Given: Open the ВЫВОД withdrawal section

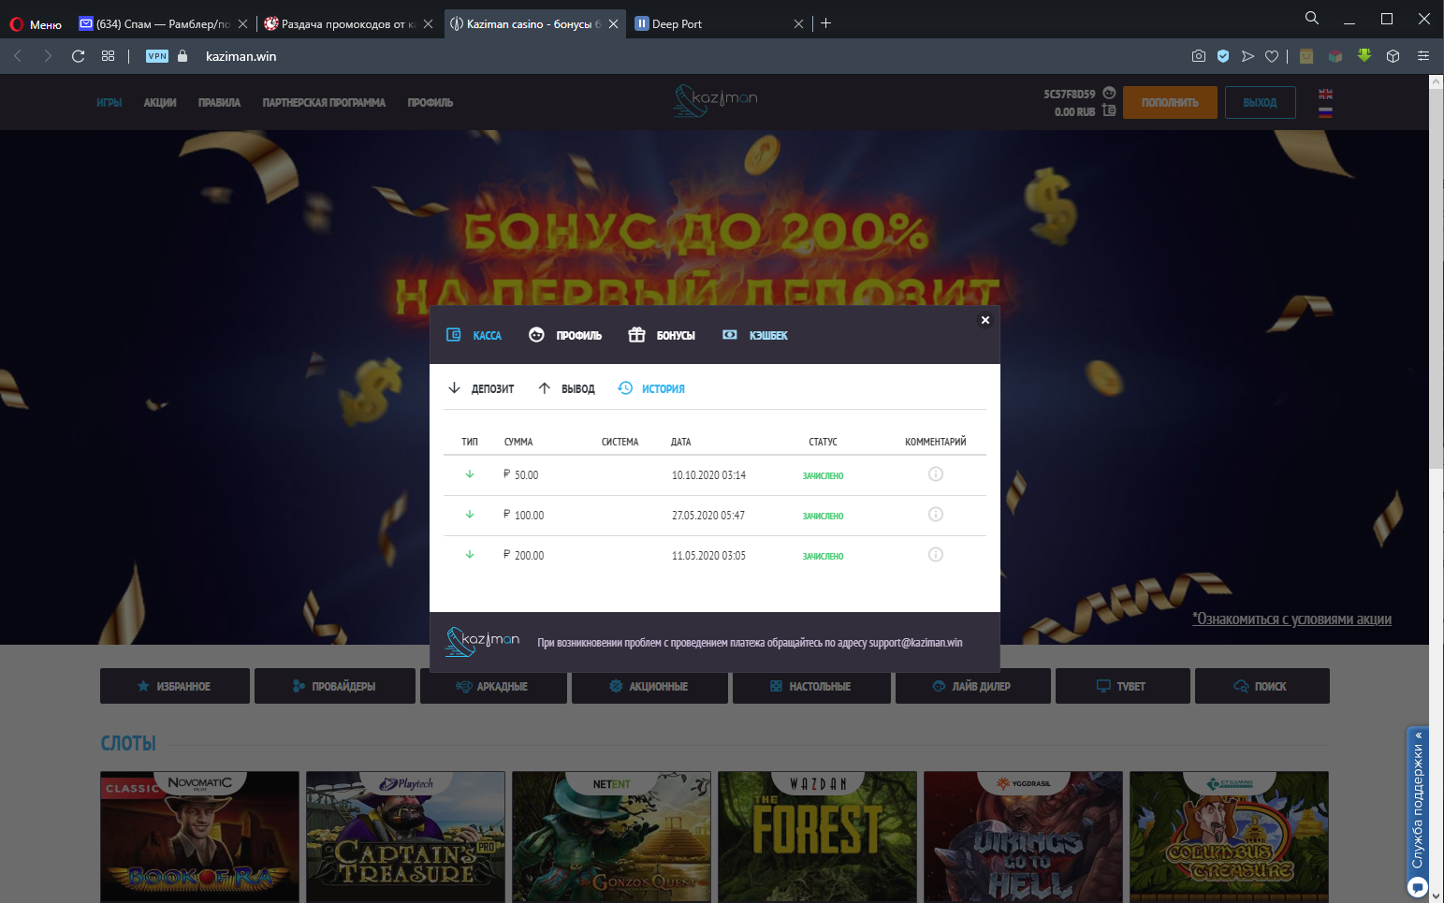Looking at the screenshot, I should [566, 388].
